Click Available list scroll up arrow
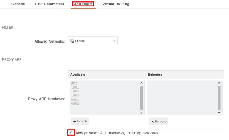The width and height of the screenshot is (229, 140). pos(141,83)
